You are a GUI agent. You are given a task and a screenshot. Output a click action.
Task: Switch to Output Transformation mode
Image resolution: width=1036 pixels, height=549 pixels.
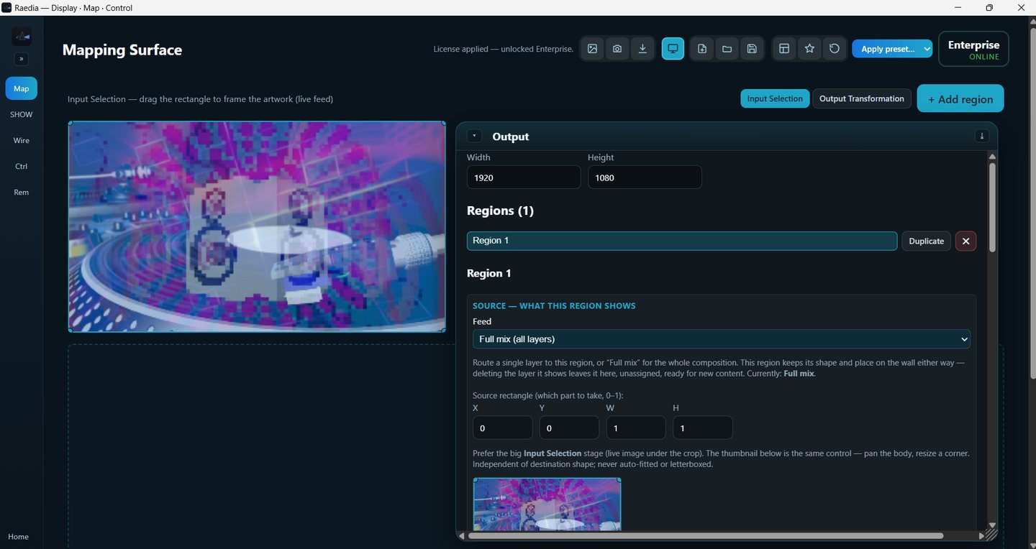[x=862, y=98]
